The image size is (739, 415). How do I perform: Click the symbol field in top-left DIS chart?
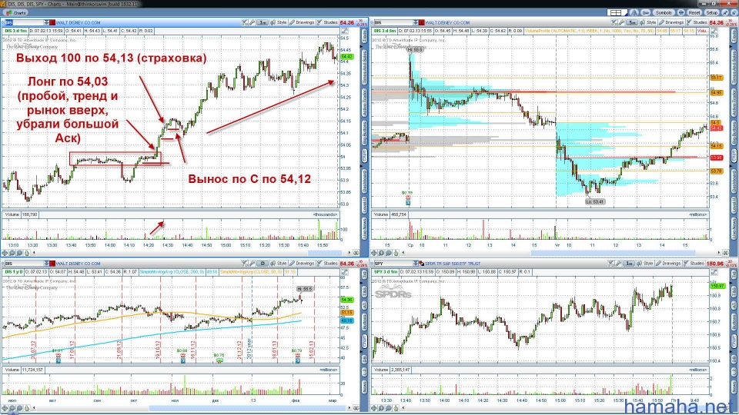coord(23,22)
